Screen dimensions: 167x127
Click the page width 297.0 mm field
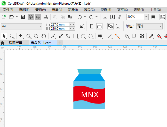[59, 25]
